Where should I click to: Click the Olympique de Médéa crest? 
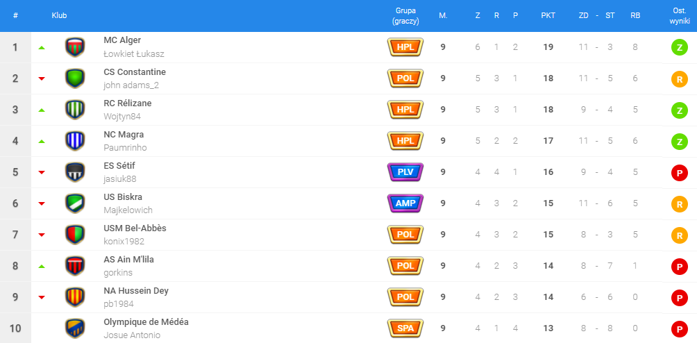point(74,328)
